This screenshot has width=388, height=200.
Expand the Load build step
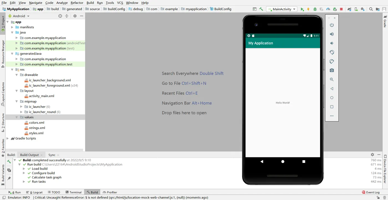pyautogui.click(x=24, y=169)
